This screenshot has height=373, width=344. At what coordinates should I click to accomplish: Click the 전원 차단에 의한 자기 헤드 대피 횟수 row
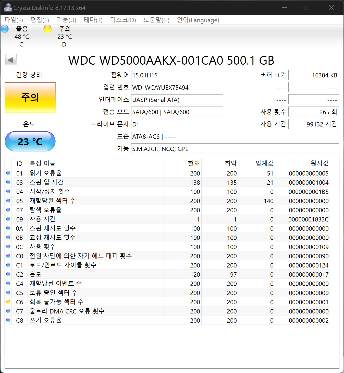pos(167,256)
